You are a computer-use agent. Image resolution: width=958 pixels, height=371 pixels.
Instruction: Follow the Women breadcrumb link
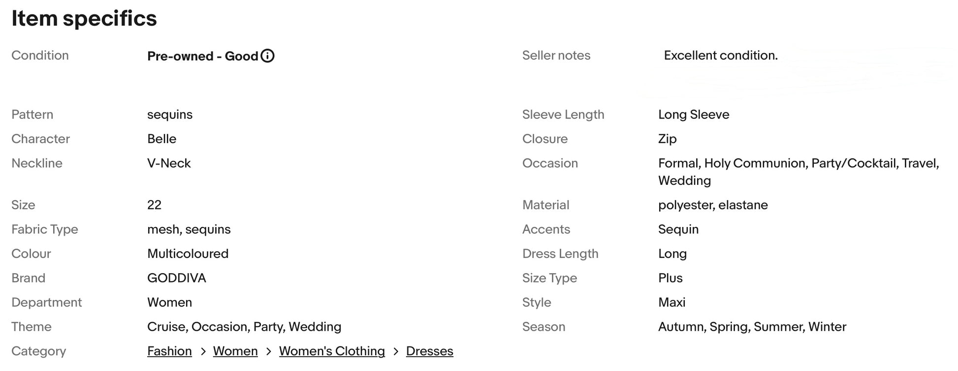[x=235, y=351]
